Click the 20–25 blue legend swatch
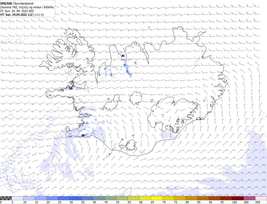267x204 pixels. (52, 198)
